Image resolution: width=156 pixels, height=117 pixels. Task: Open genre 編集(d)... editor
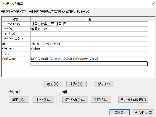tap(19, 100)
